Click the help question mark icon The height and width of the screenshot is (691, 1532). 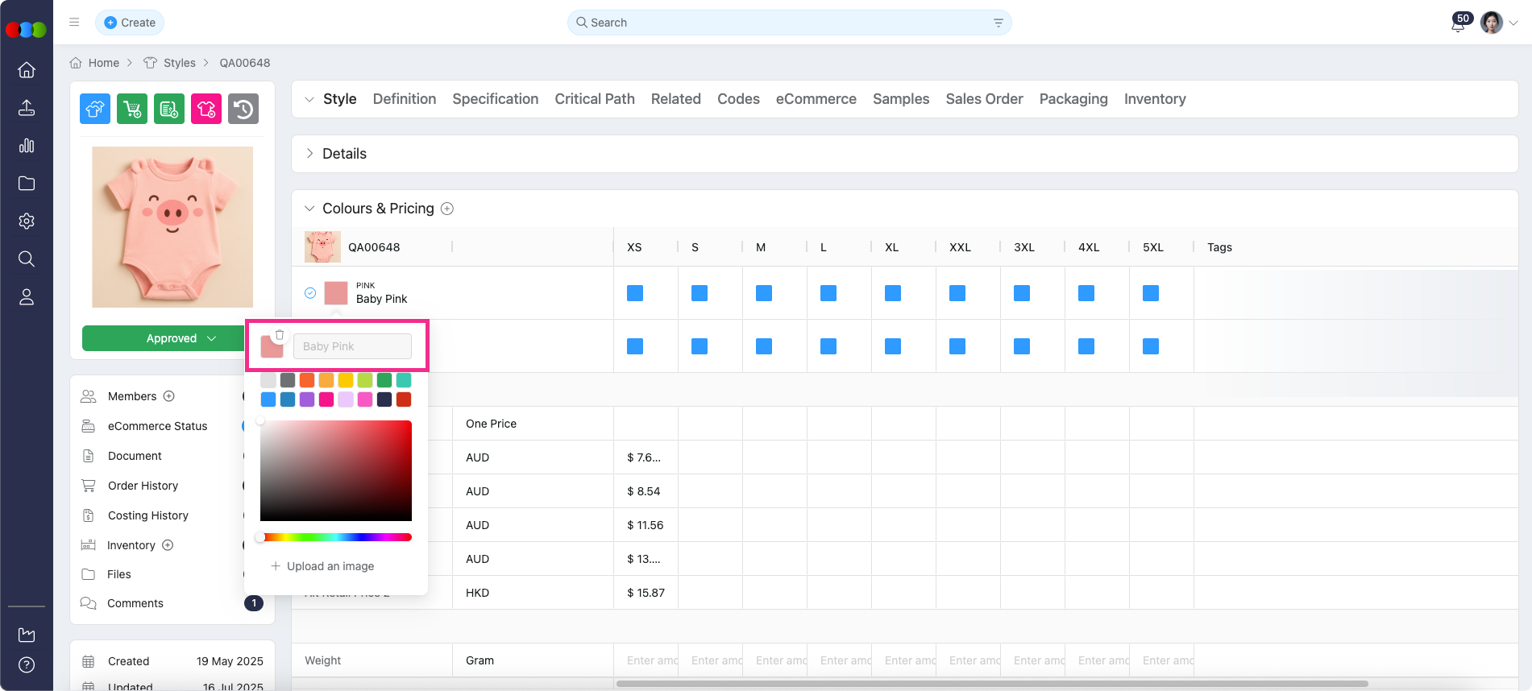pos(27,664)
